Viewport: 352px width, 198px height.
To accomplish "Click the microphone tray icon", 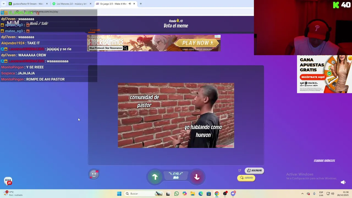I will 314,194.
